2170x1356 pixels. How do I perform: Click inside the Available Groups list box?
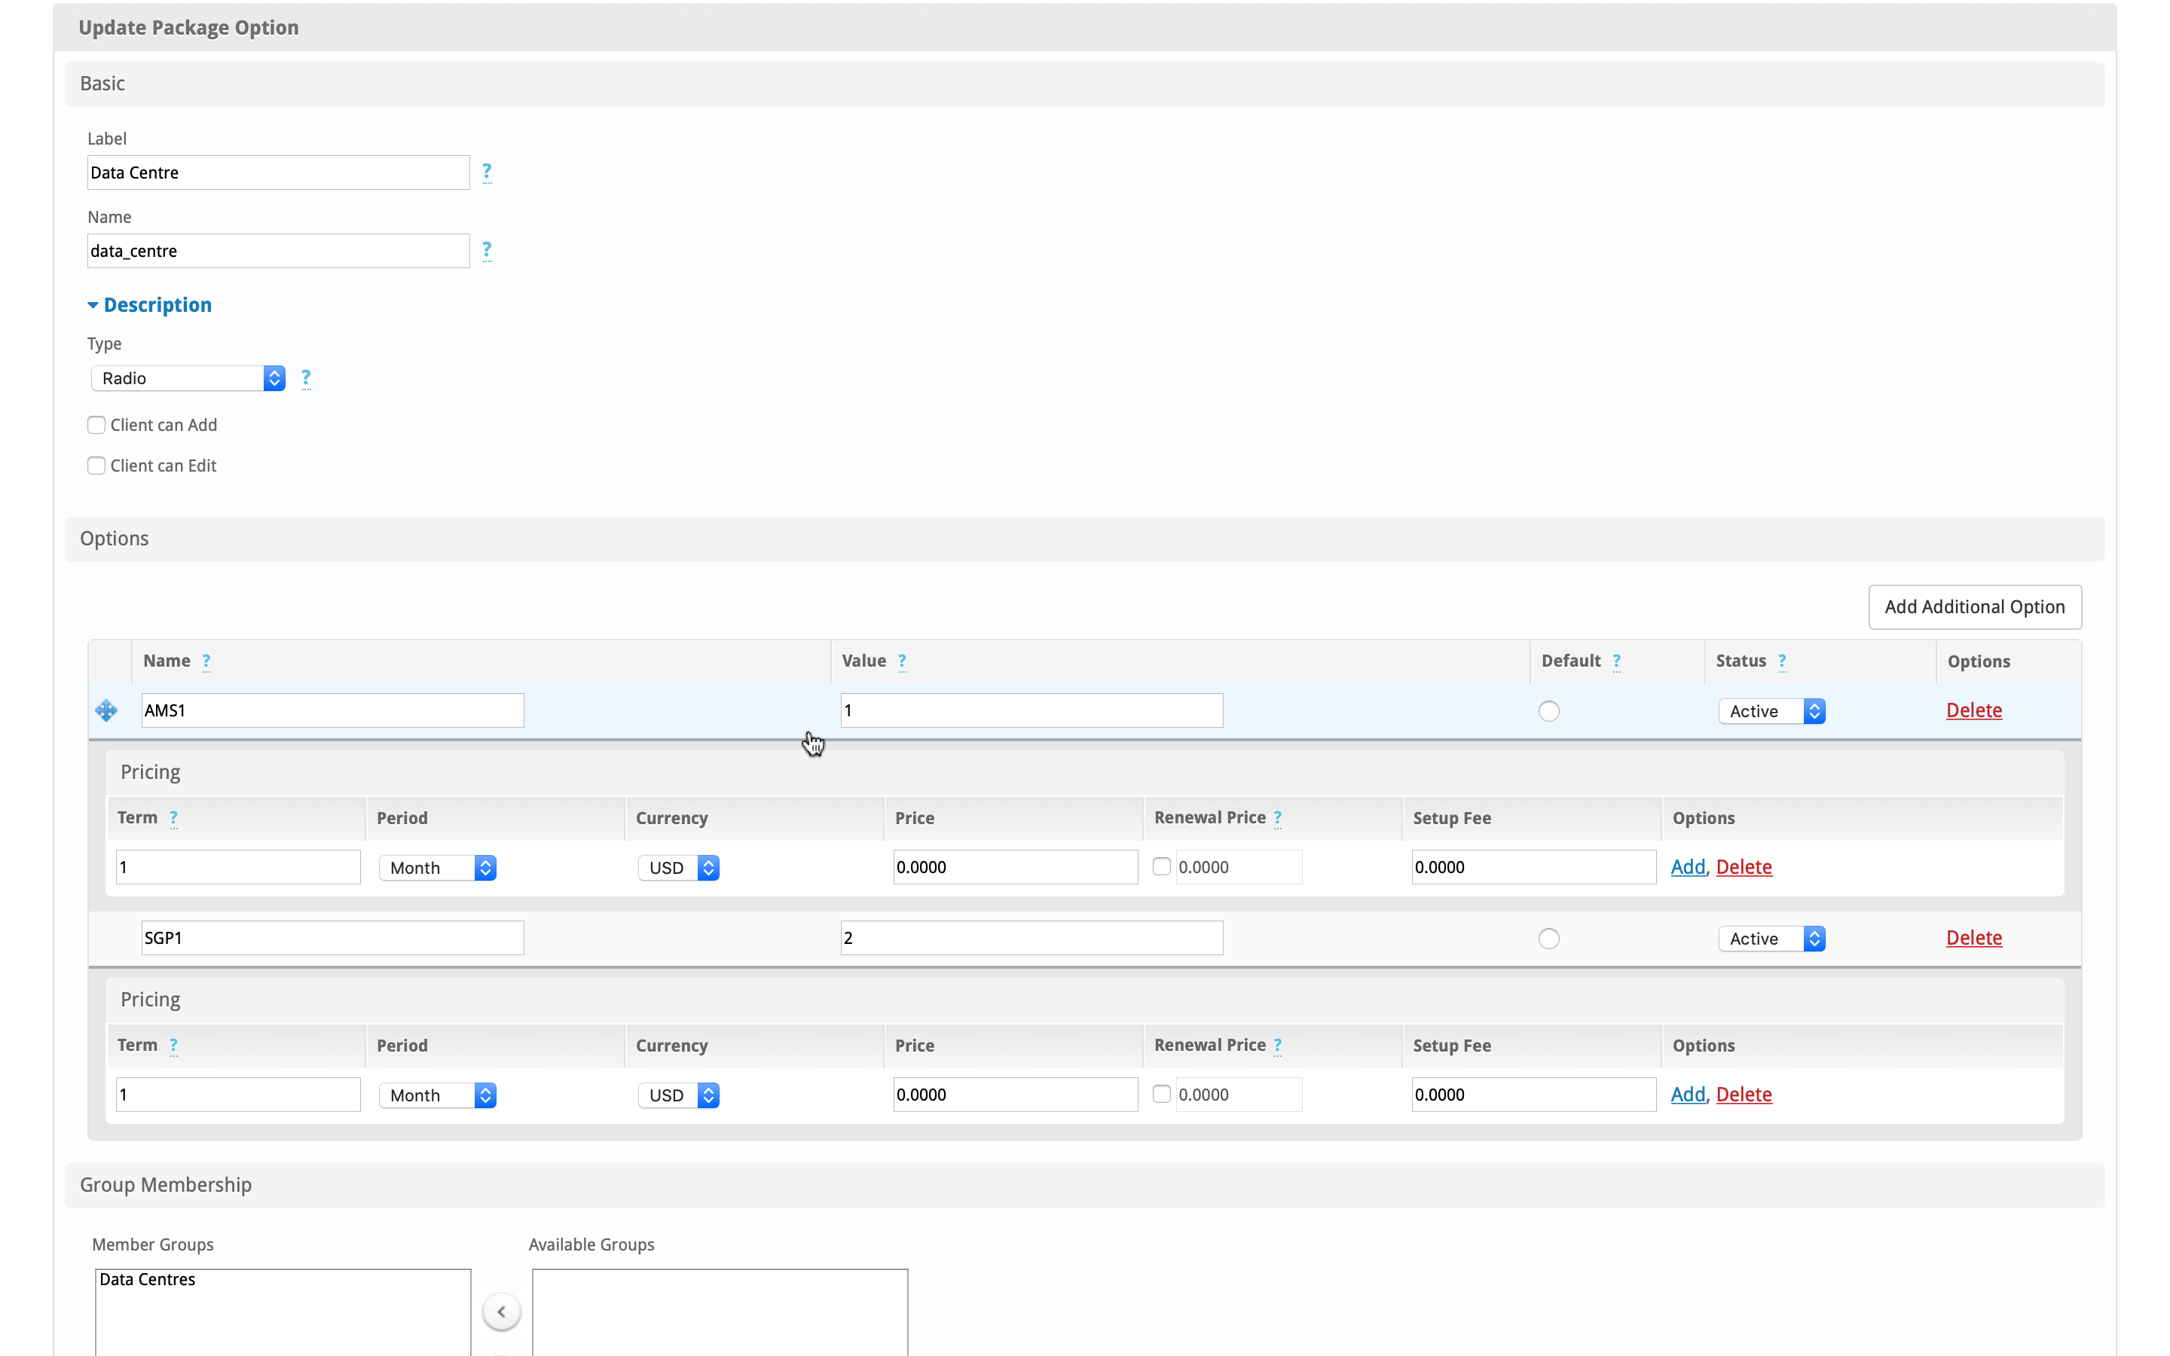(x=720, y=1312)
